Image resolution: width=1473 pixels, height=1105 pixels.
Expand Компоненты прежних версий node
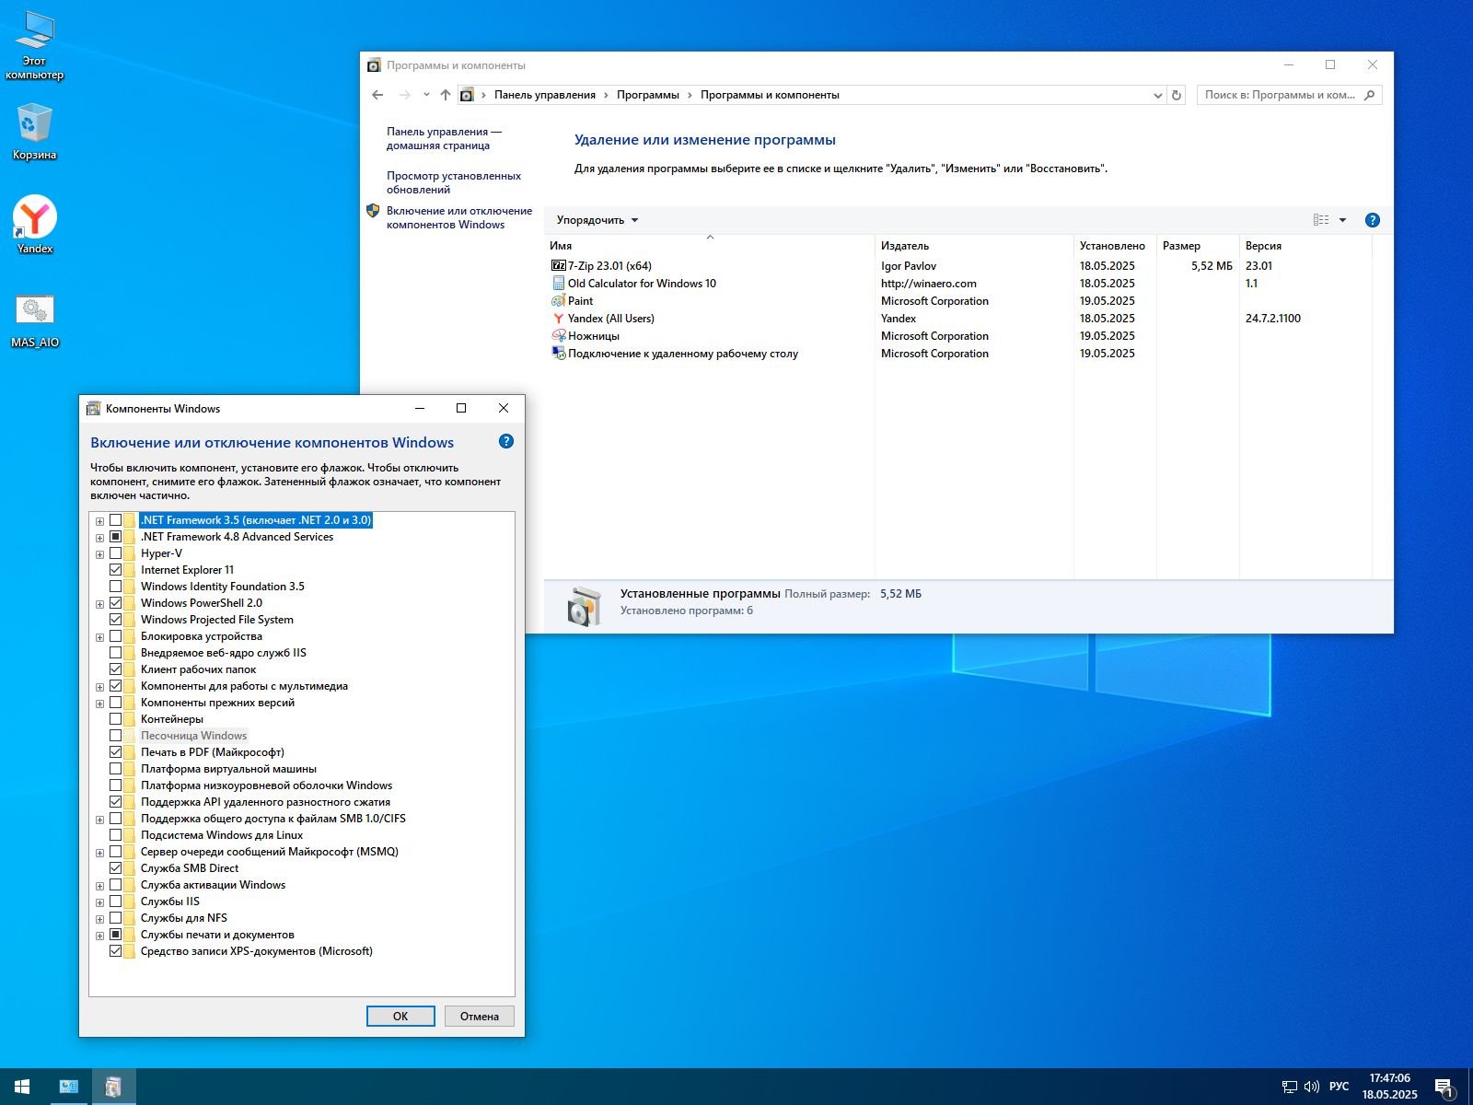tap(99, 704)
